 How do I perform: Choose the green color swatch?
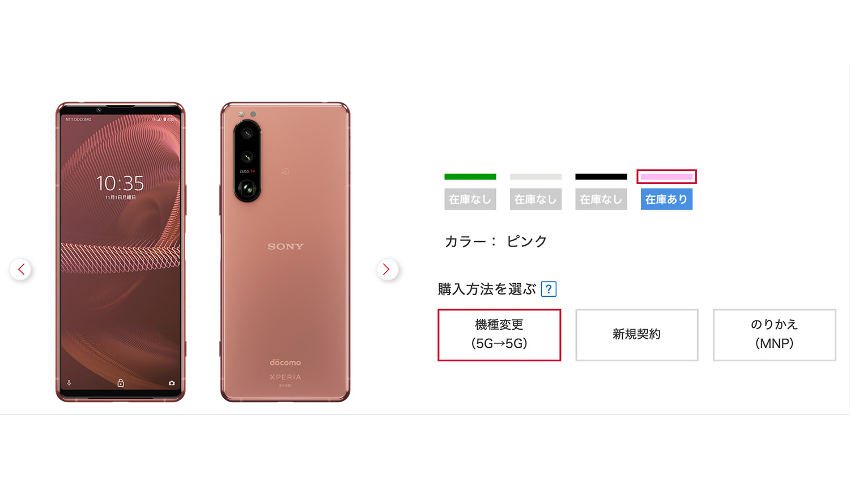470,177
